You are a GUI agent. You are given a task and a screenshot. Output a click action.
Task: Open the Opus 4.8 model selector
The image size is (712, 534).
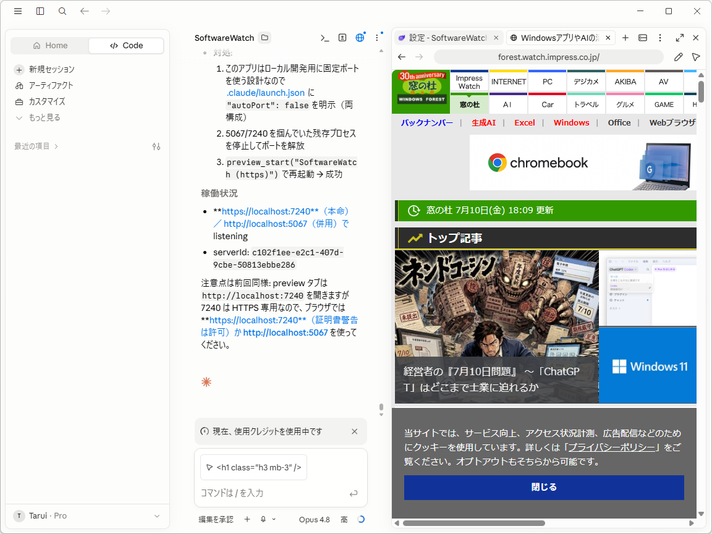tap(314, 519)
